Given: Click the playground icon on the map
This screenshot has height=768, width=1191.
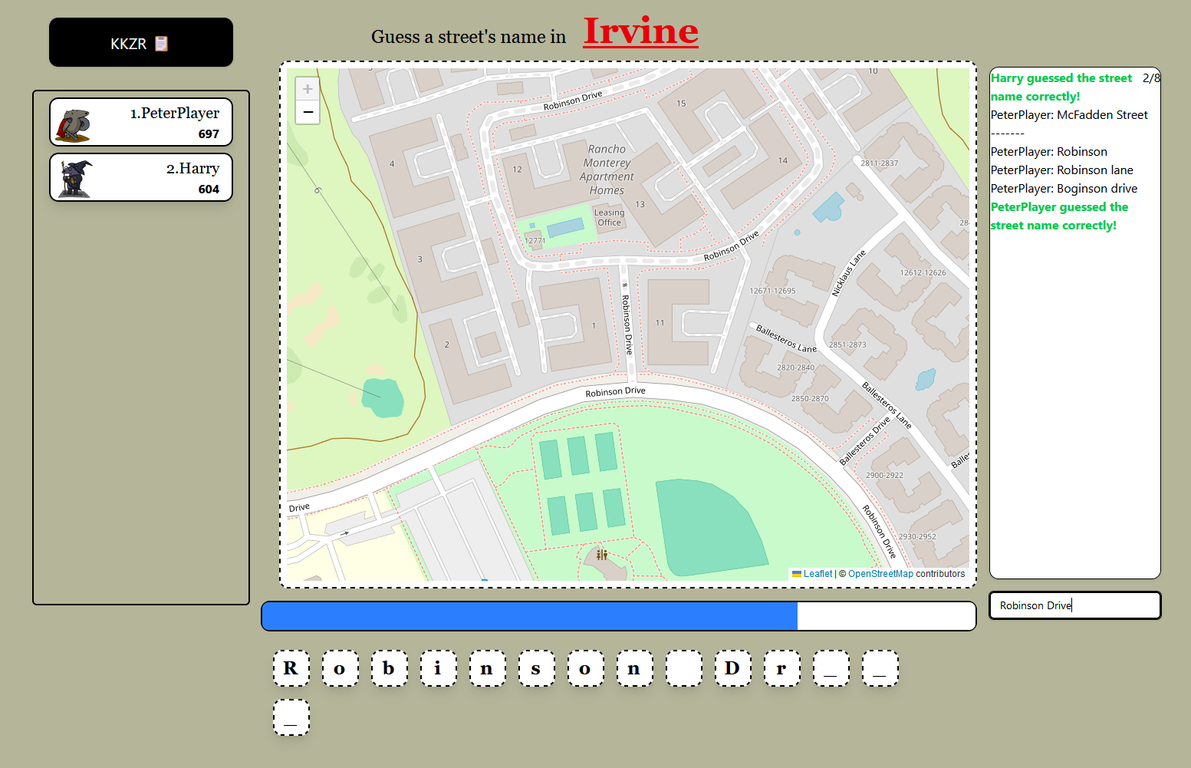Looking at the screenshot, I should tap(602, 554).
